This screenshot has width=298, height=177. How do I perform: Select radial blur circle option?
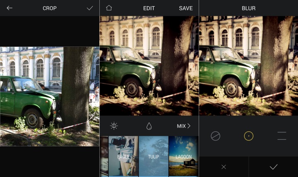click(x=249, y=136)
